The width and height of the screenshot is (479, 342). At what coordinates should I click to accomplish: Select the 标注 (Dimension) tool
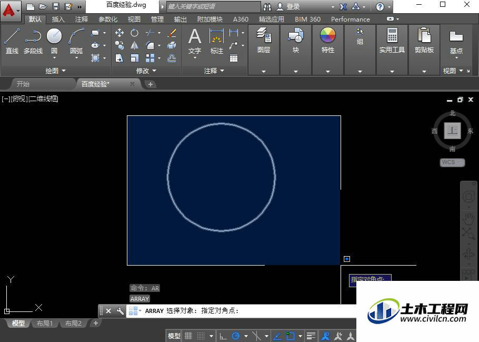tap(217, 41)
